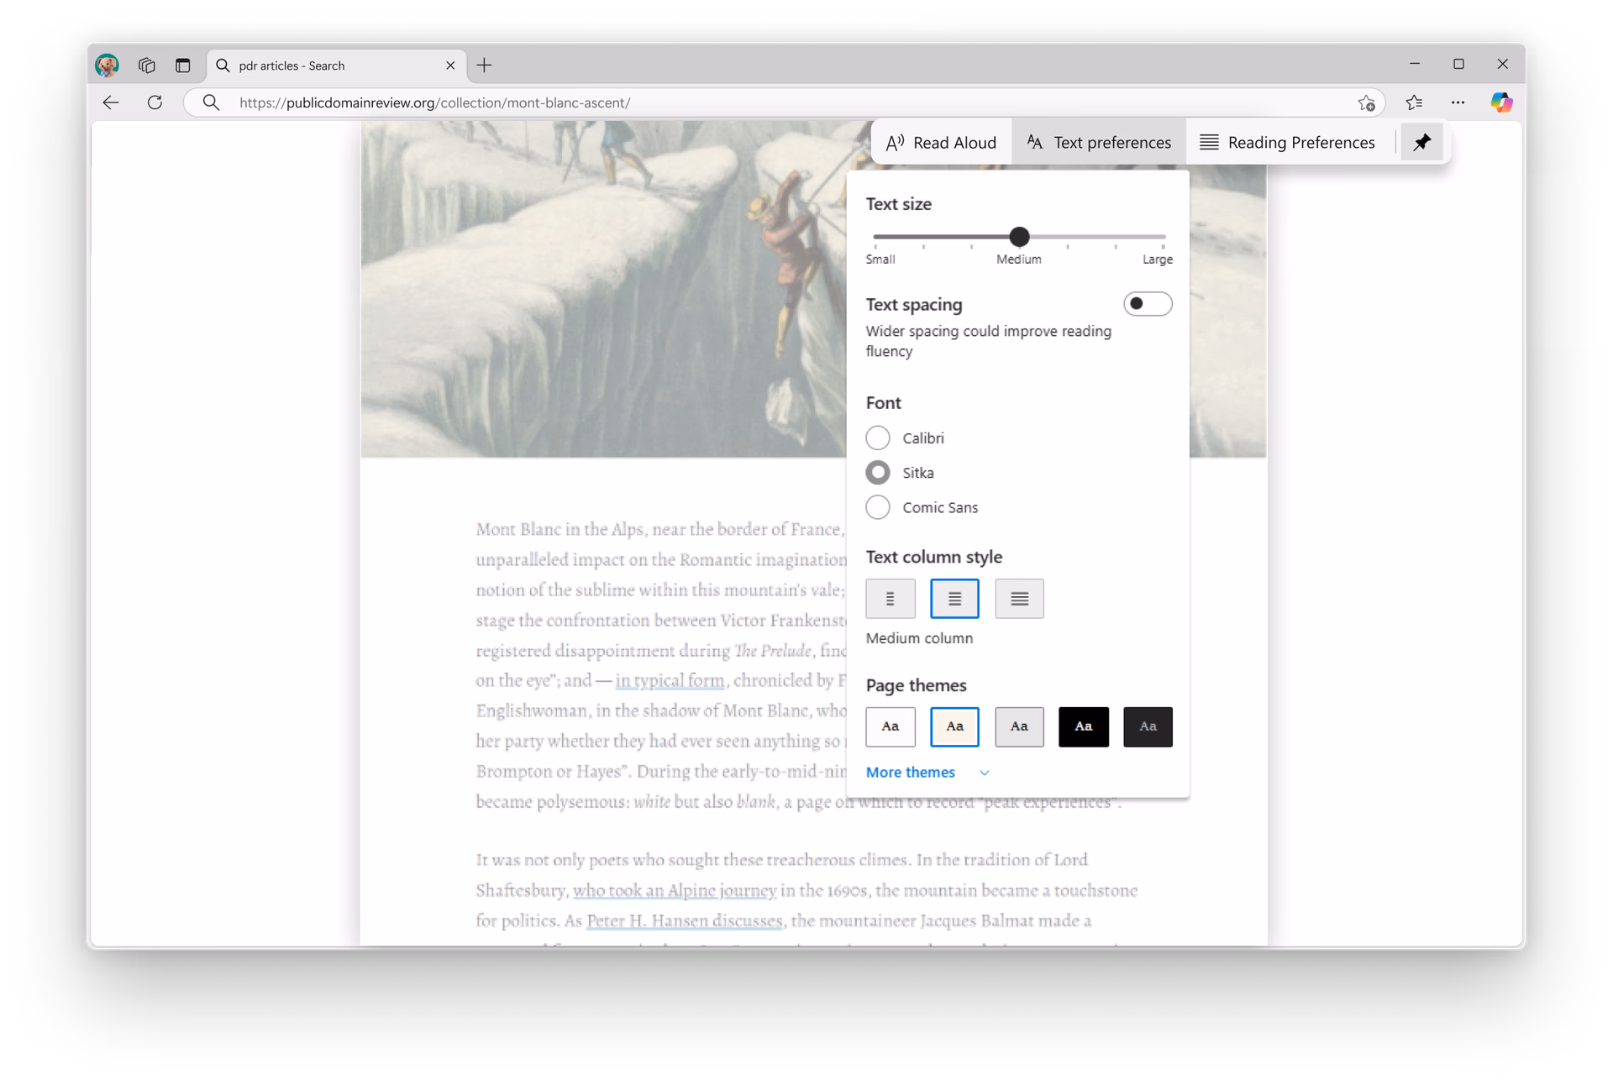Enable the Text spacing toggle
The width and height of the screenshot is (1613, 1080).
pos(1147,304)
